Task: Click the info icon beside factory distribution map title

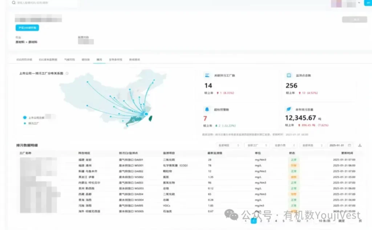Action: [67, 73]
